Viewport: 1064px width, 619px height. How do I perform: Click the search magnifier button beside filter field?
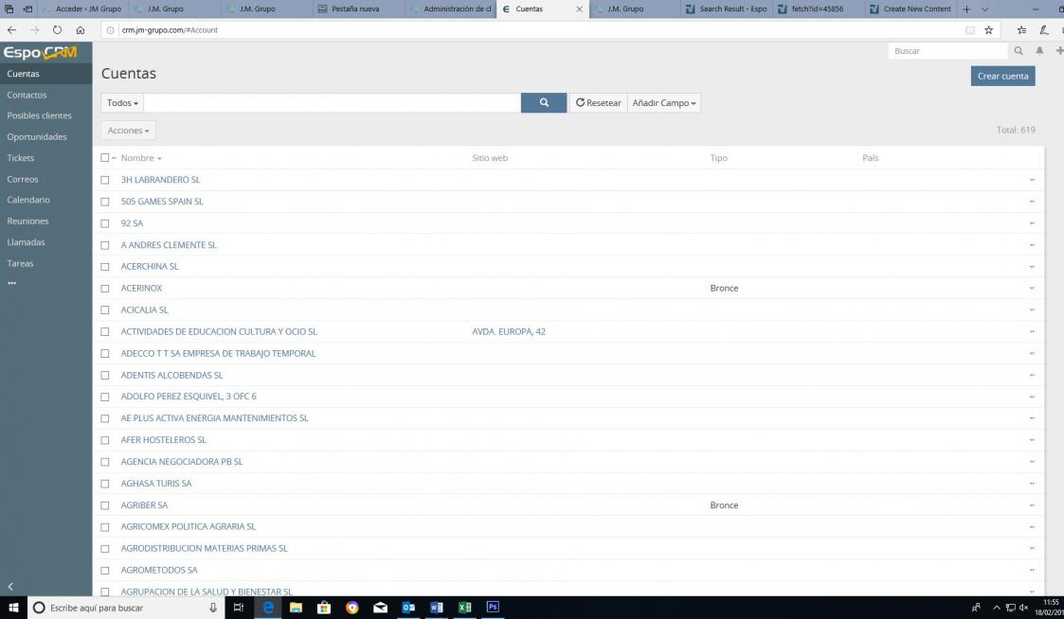(544, 102)
